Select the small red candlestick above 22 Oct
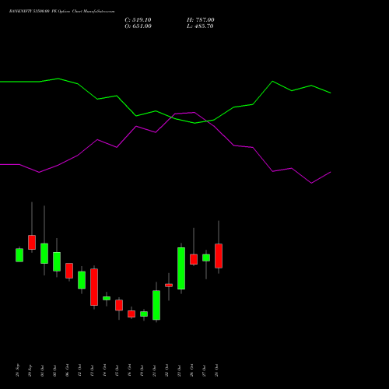The height and width of the screenshot is (389, 389). point(169,286)
